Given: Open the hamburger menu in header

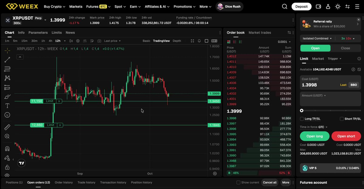Looking at the screenshot, I should pyautogui.click(x=357, y=6).
